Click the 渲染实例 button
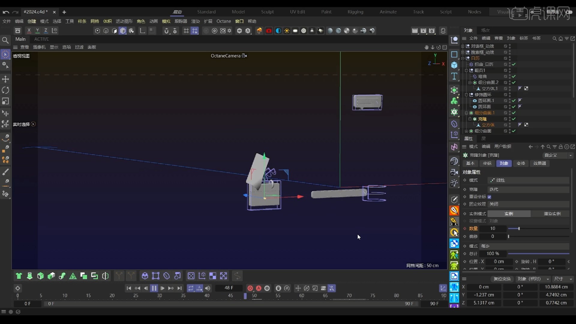Screen dimensions: 576x324 pyautogui.click(x=552, y=214)
